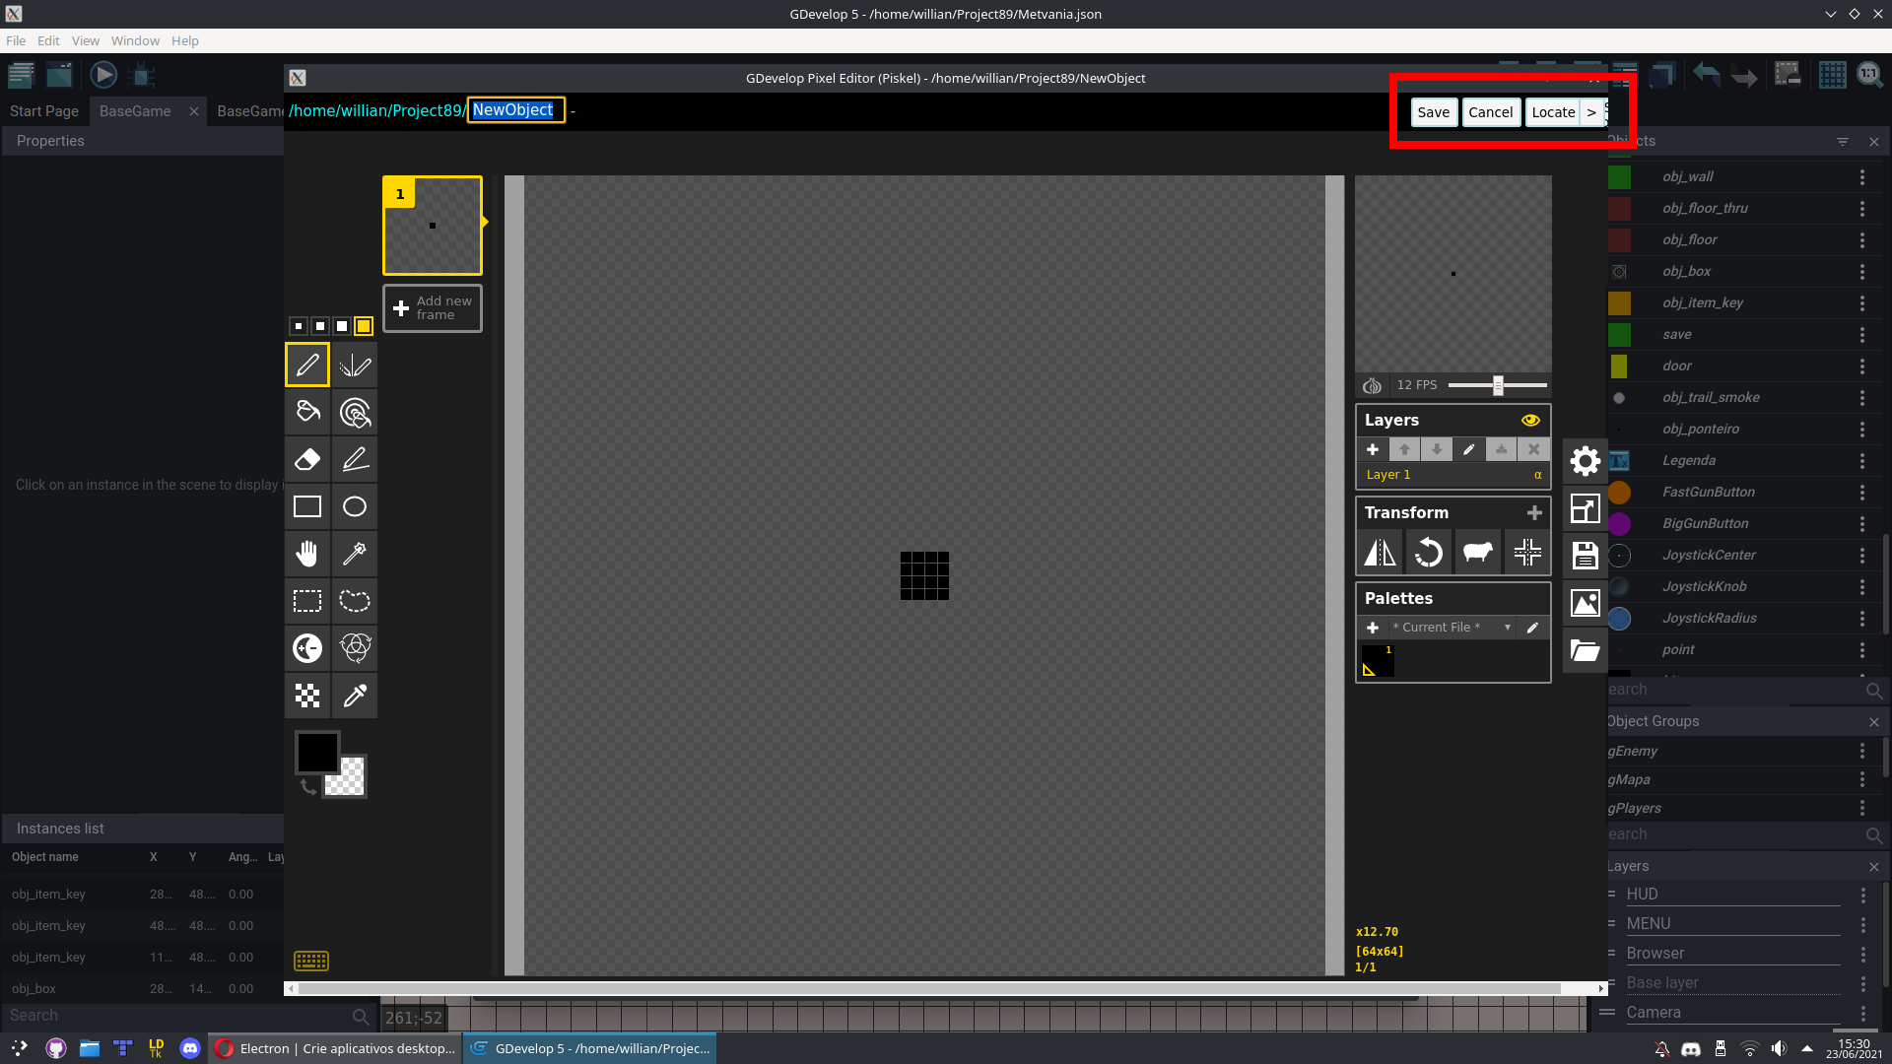
Task: Open the Current File palette dropdown
Action: point(1451,628)
